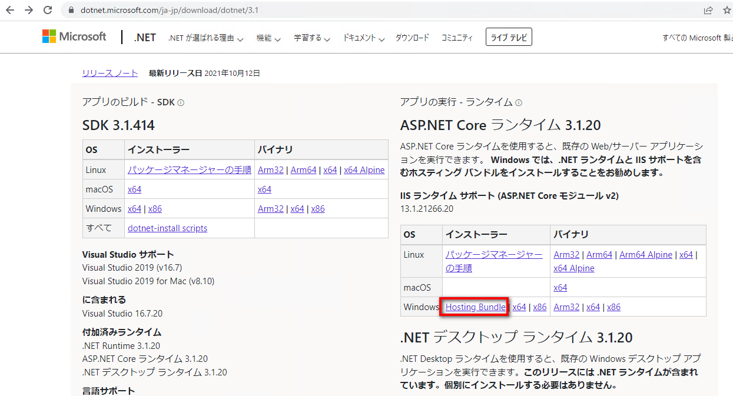
Task: Download SDK Windows Arm32 binary
Action: click(x=271, y=209)
